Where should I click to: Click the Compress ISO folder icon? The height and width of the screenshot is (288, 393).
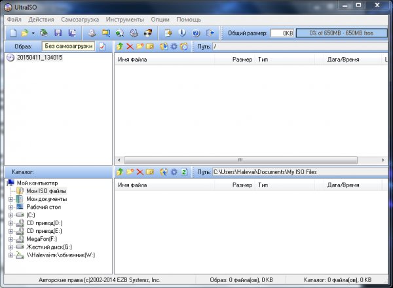coord(106,33)
